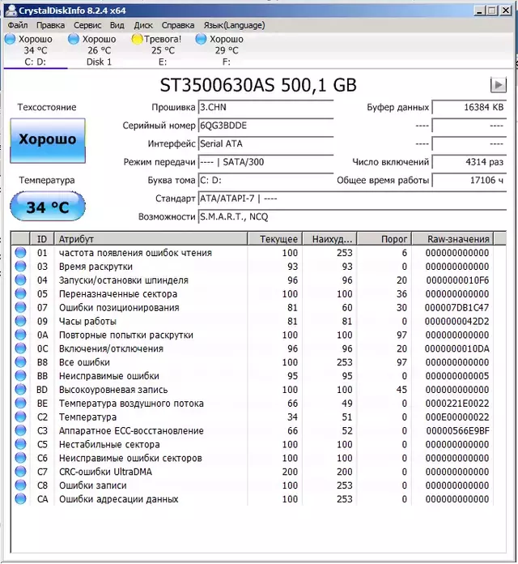Go to next disk with arrow button
Image resolution: width=518 pixels, height=564 pixels.
499,85
